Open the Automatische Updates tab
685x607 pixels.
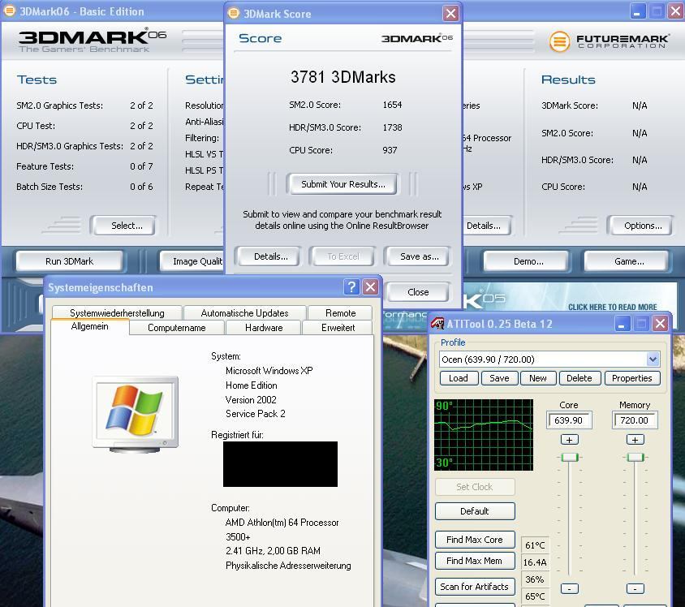244,313
